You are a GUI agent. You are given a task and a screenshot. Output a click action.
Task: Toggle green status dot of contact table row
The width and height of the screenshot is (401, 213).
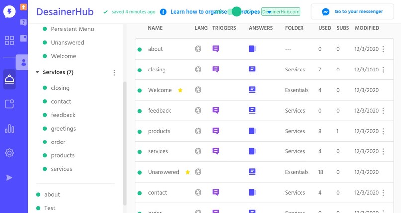140,193
